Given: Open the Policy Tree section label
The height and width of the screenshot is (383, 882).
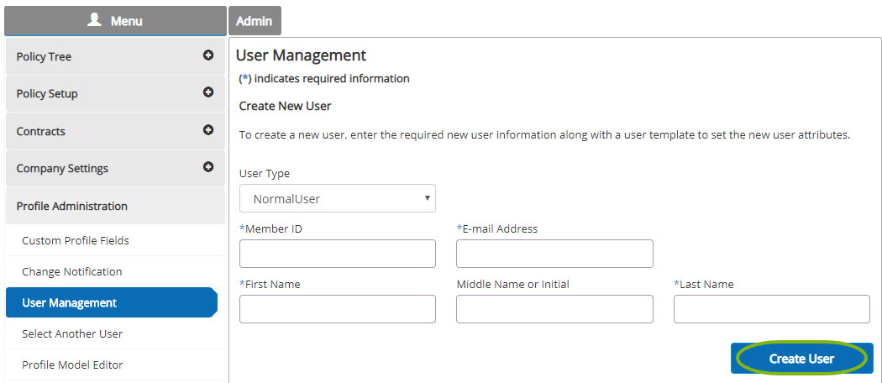Looking at the screenshot, I should pos(45,57).
